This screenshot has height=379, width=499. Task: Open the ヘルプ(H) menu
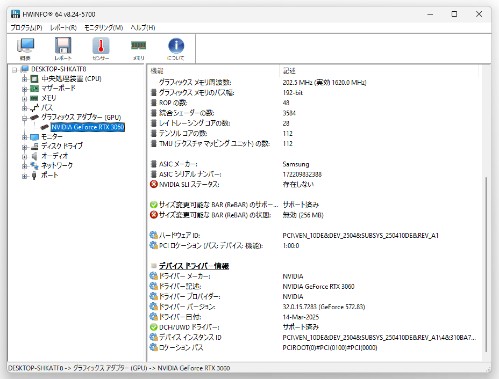143,27
